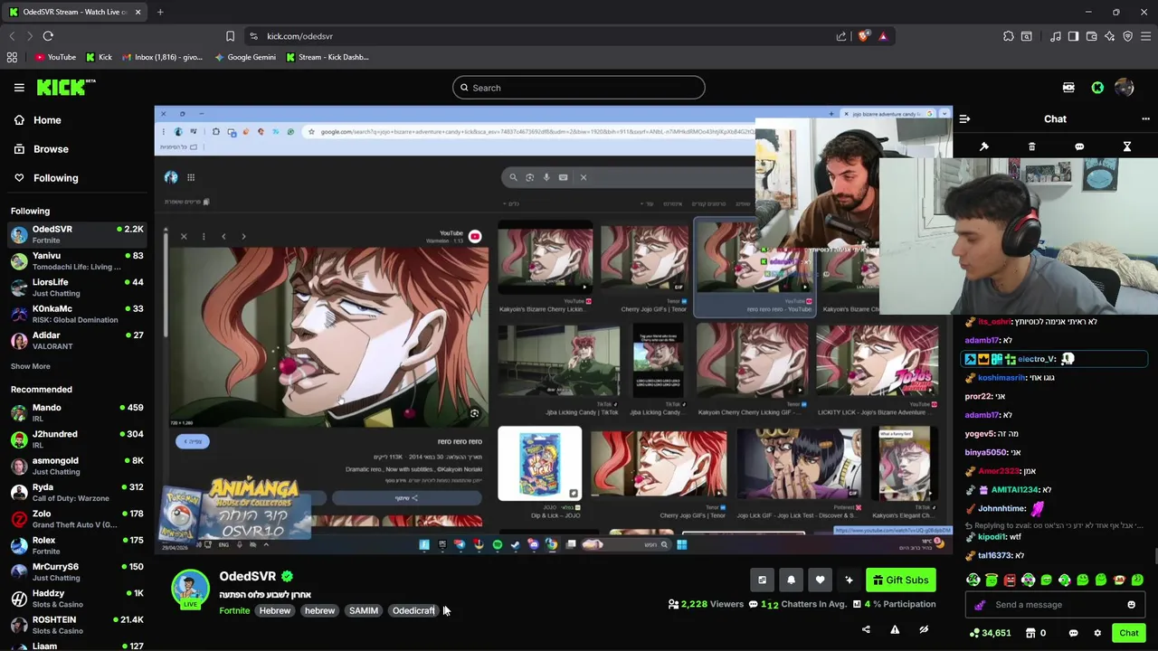Viewport: 1158px width, 651px height.
Task: Click the Odedicraft tag
Action: click(x=413, y=610)
